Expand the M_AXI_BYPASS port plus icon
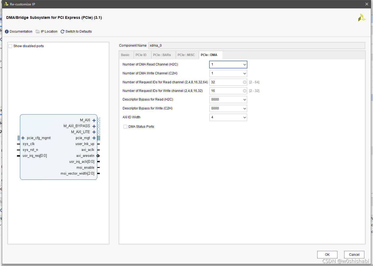The height and width of the screenshot is (266, 373). (x=94, y=126)
